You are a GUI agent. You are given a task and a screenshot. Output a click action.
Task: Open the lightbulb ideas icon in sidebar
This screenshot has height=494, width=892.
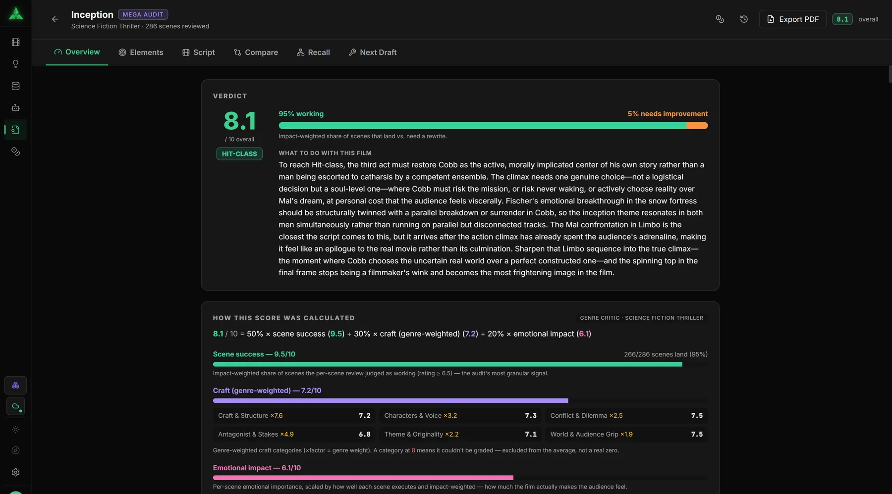[x=16, y=64]
